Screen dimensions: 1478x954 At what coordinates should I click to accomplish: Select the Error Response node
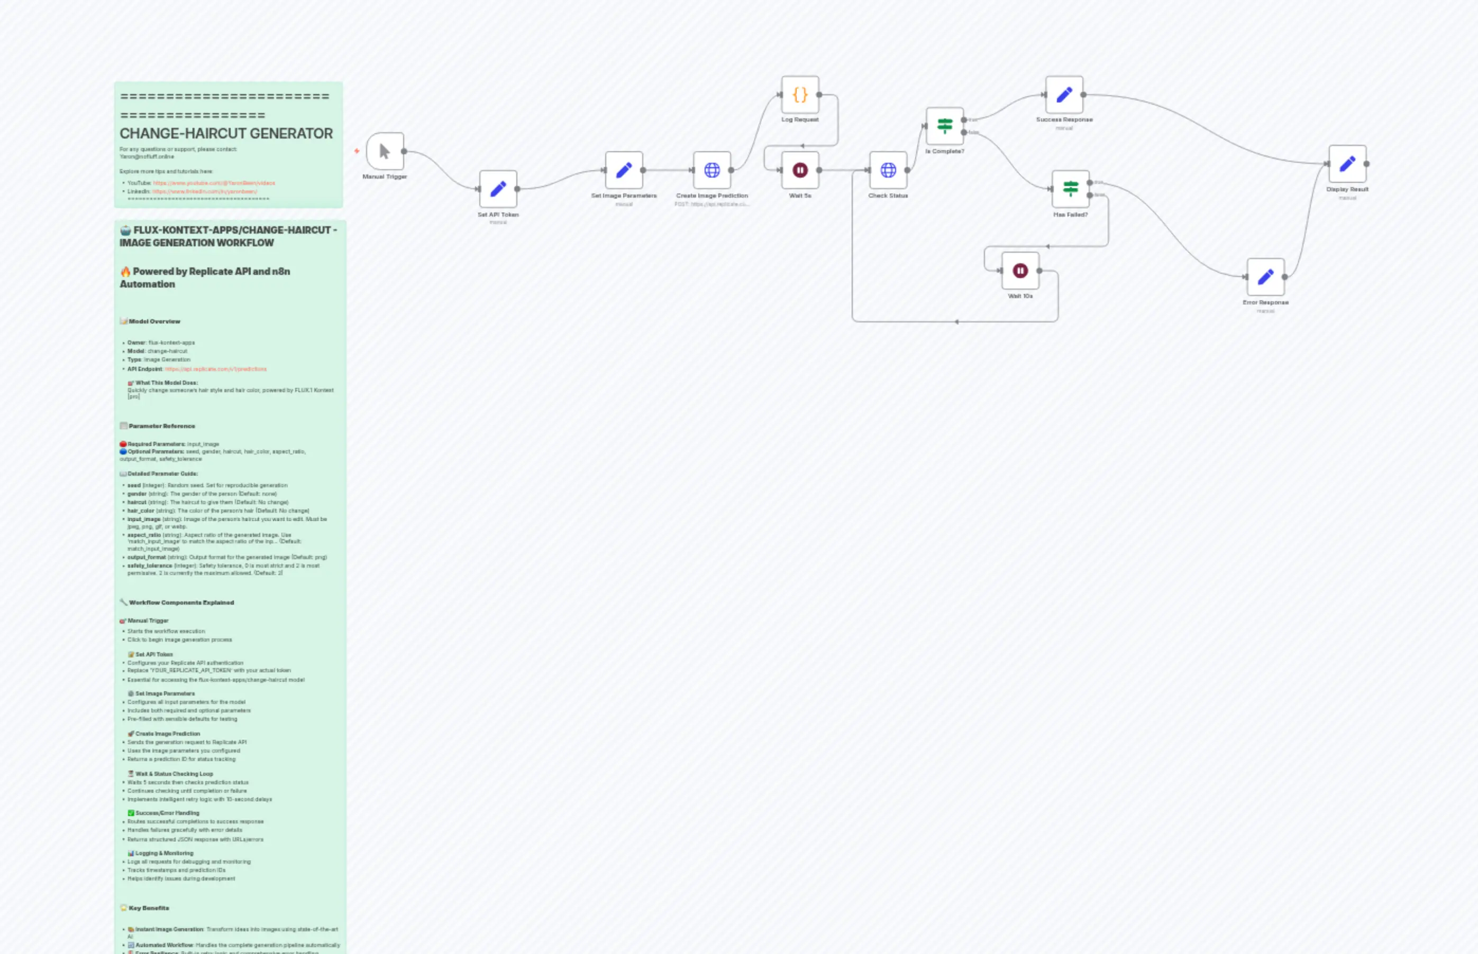click(x=1265, y=277)
